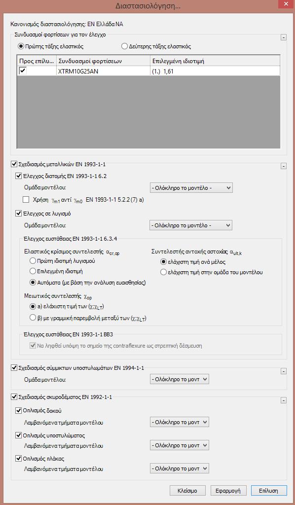Open Ομάδα μοντέλου dropdown under Έλεγχος διατομής
295x505 pixels.
pyautogui.click(x=191, y=187)
